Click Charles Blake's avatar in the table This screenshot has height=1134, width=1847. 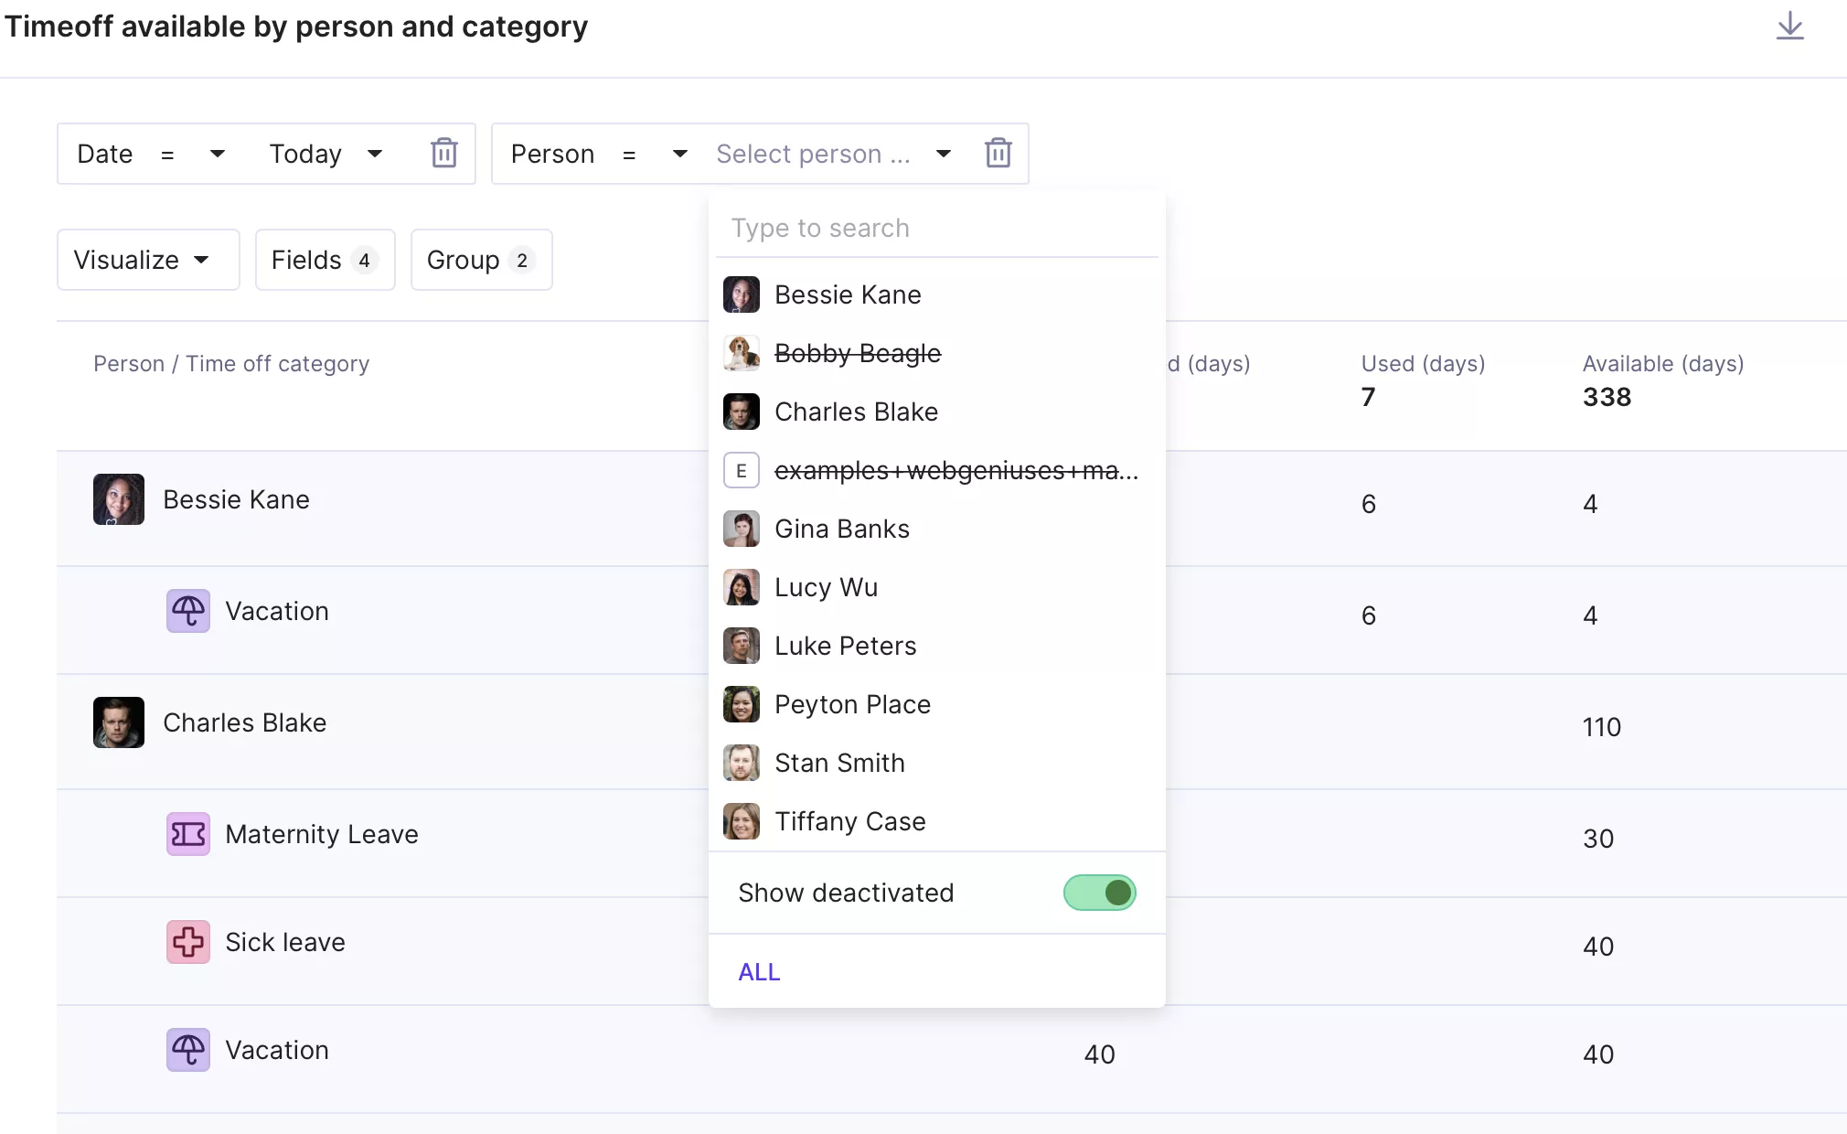[x=119, y=722]
